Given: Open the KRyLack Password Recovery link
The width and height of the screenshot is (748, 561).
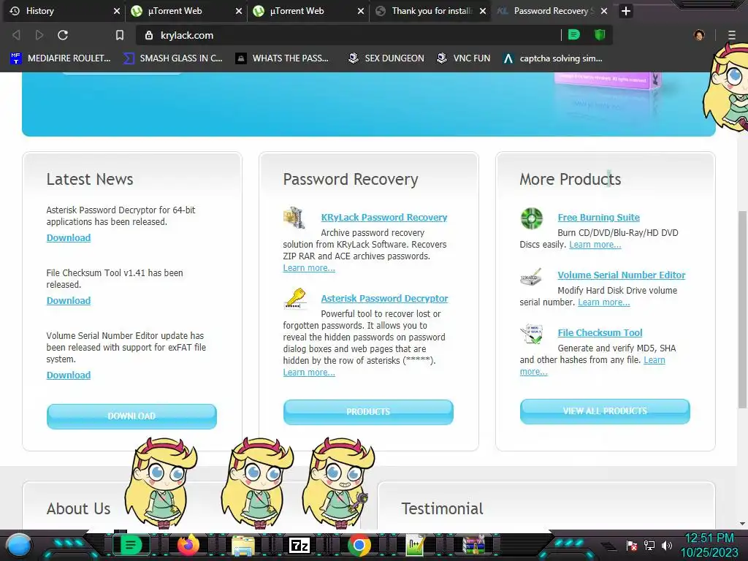Looking at the screenshot, I should click(x=384, y=218).
